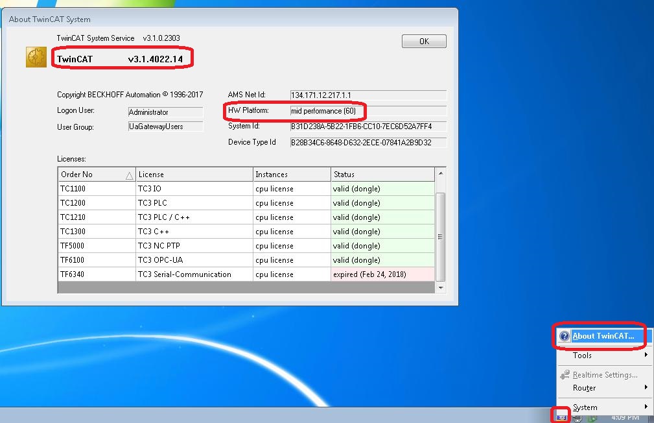This screenshot has width=654, height=423.
Task: Click the network monitor tray icon
Action: click(x=576, y=418)
